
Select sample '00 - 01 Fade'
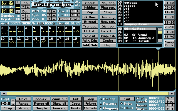pos(140,29)
